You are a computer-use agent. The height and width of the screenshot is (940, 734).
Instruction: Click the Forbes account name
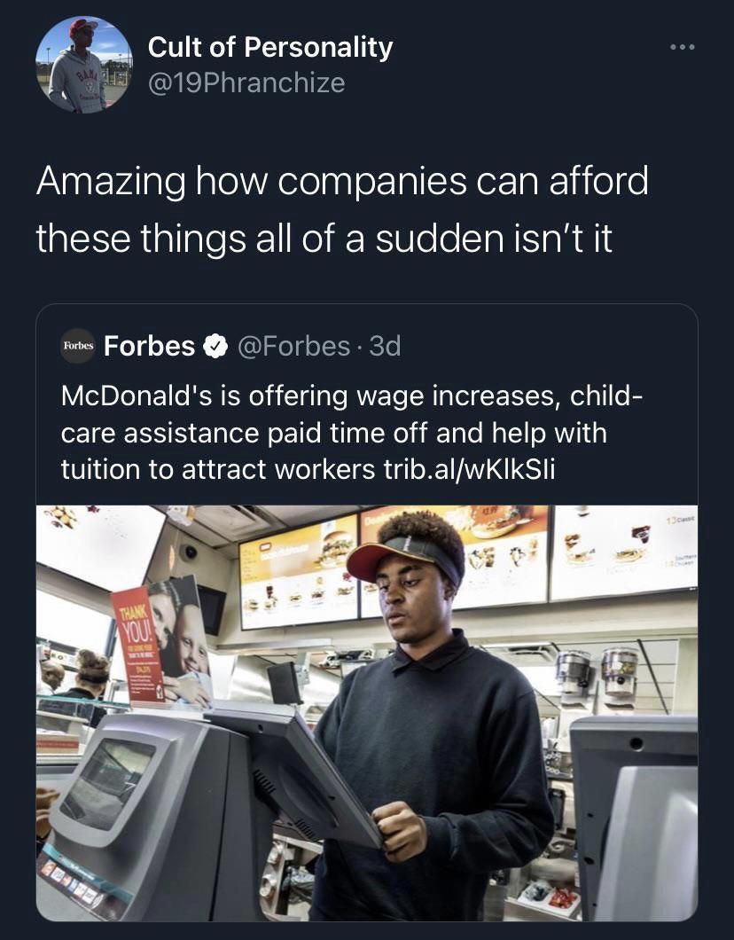[149, 346]
